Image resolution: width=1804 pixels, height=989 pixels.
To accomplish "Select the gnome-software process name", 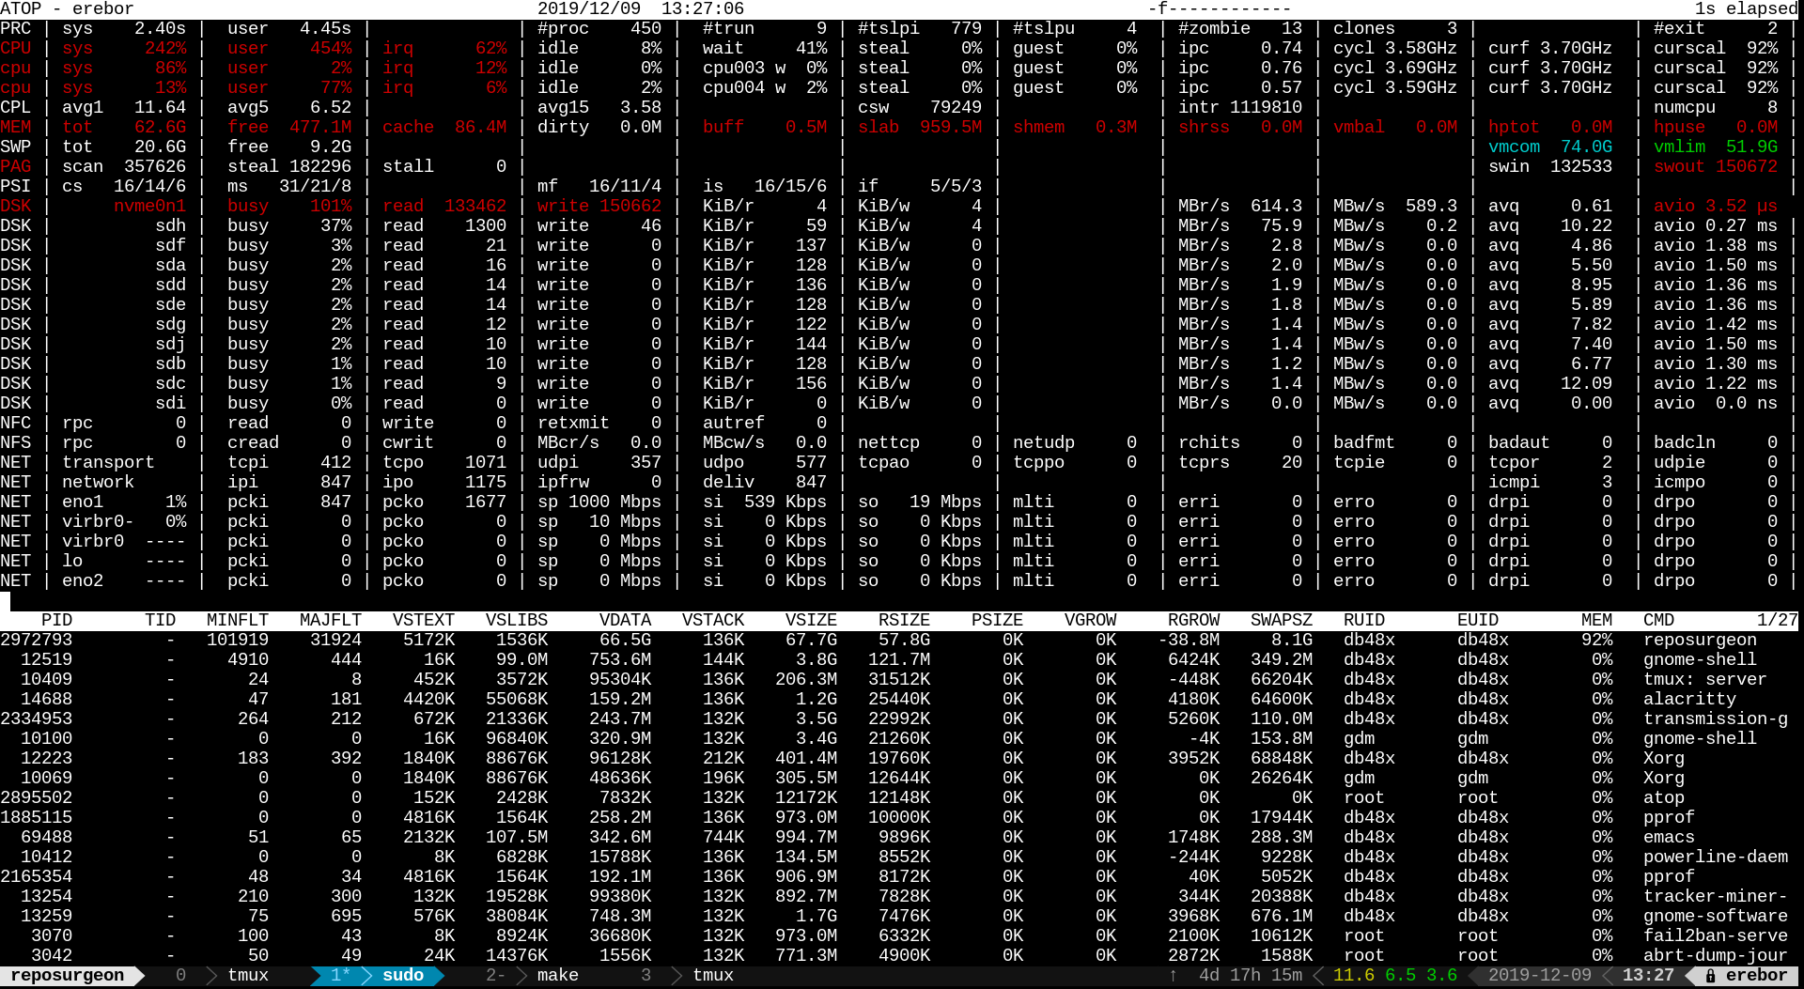I will point(1716,917).
